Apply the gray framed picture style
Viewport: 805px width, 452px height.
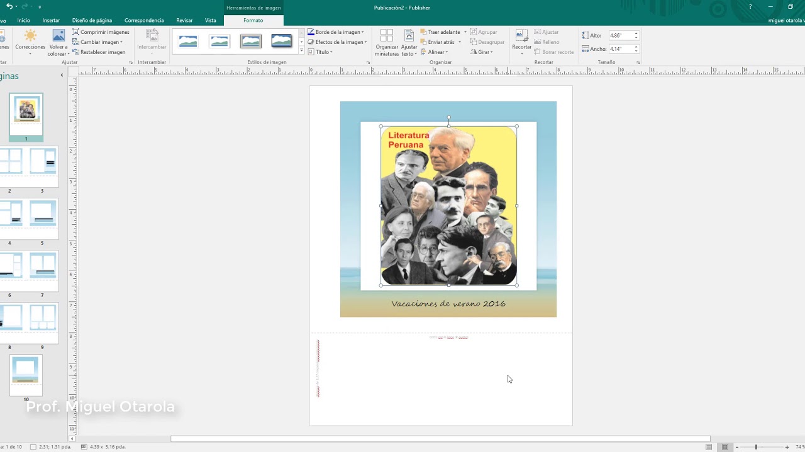(x=250, y=41)
